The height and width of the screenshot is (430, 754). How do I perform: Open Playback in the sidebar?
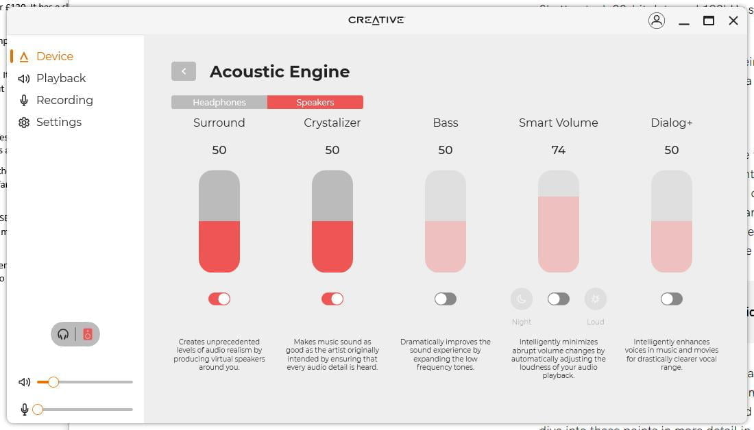coord(61,78)
